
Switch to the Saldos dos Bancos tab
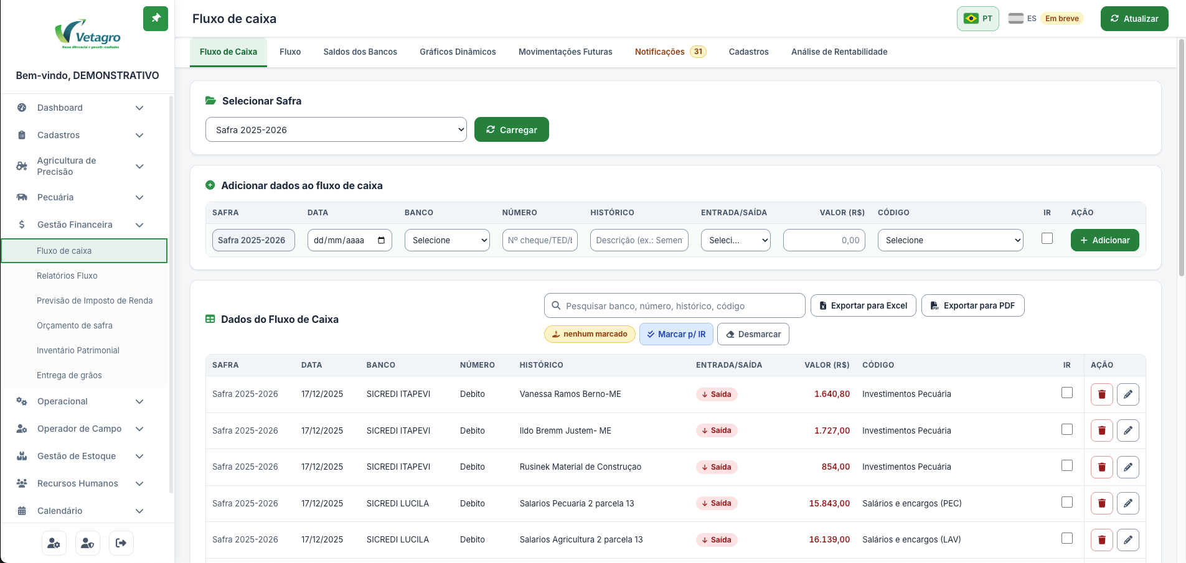point(360,52)
